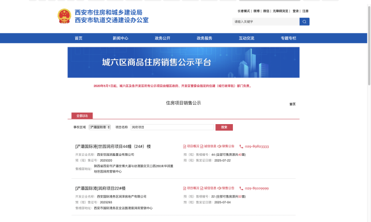Open the 世园润府项目44幢（24#）楼 listing title
Image resolution: width=371 pixels, height=222 pixels.
[113, 146]
